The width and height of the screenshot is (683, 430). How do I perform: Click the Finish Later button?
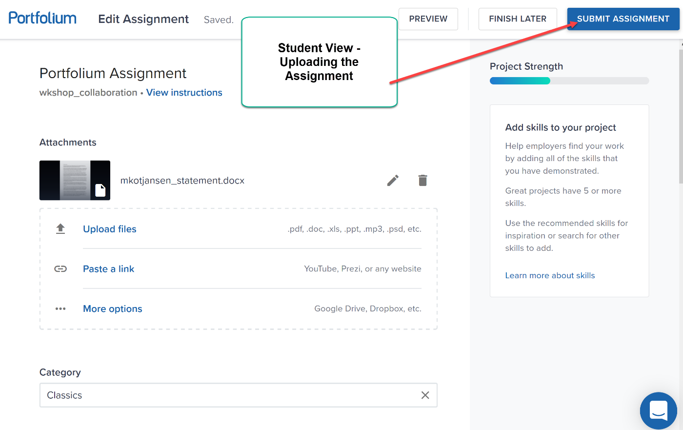(517, 19)
